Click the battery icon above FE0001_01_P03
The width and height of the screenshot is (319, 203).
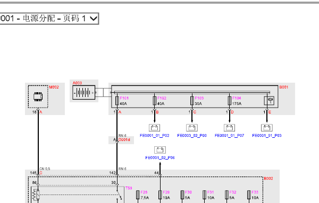(267, 128)
